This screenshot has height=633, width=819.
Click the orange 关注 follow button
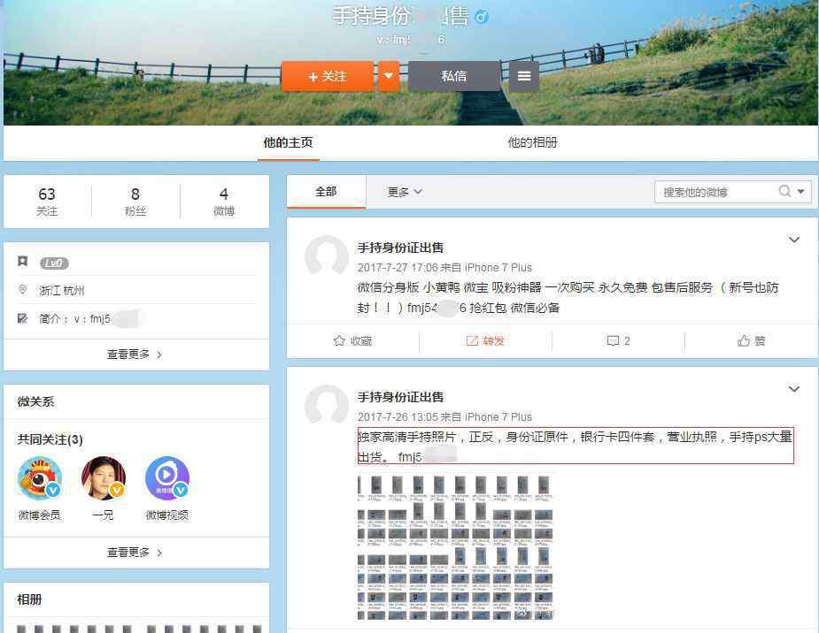click(327, 77)
